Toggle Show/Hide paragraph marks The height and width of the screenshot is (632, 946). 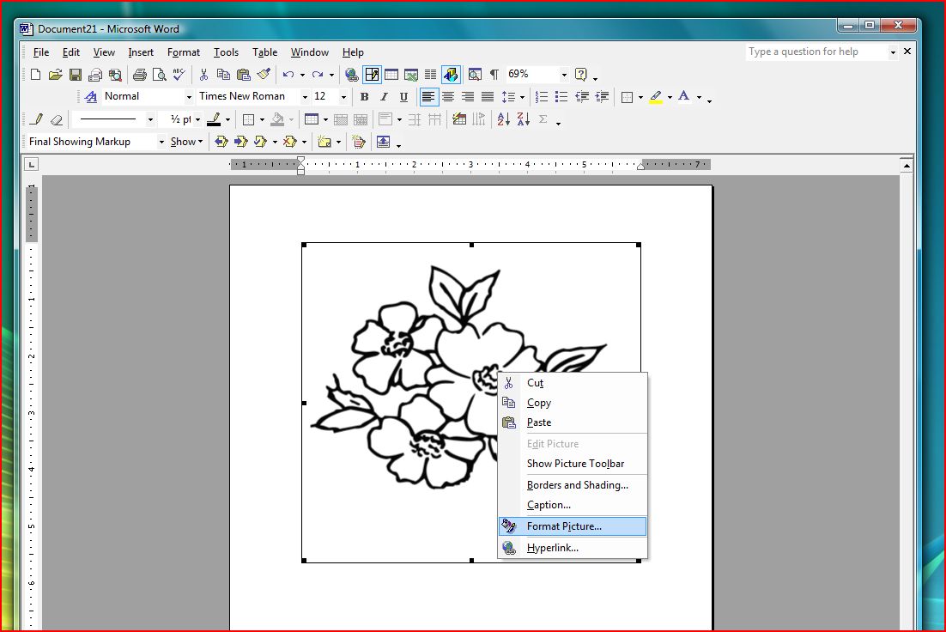(x=494, y=75)
